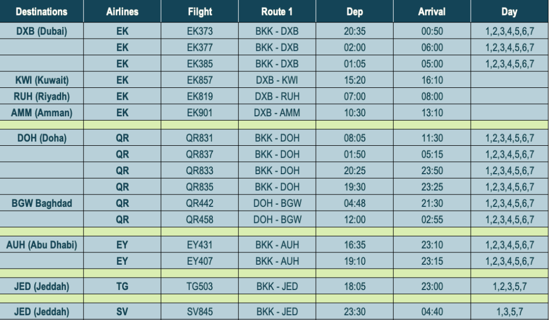Screen dimensions: 549x320
Task: Select the DOH (Doha) destination cell
Action: point(41,138)
